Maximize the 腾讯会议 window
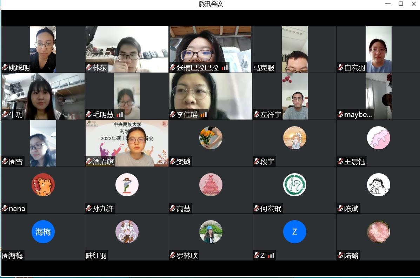The width and height of the screenshot is (420, 278). (x=401, y=4)
